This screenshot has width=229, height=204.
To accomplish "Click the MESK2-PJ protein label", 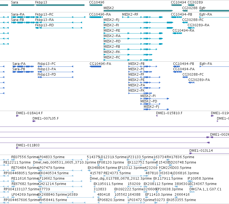I will tap(151, 107).
